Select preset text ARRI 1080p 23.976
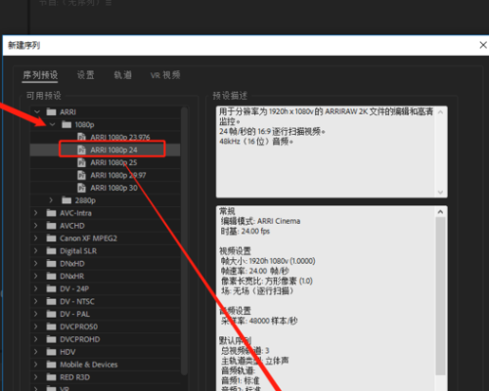The image size is (489, 391). (x=120, y=137)
